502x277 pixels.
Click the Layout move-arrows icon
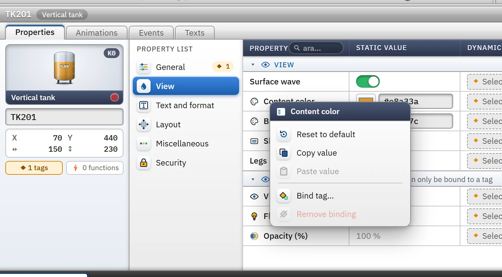pos(144,124)
